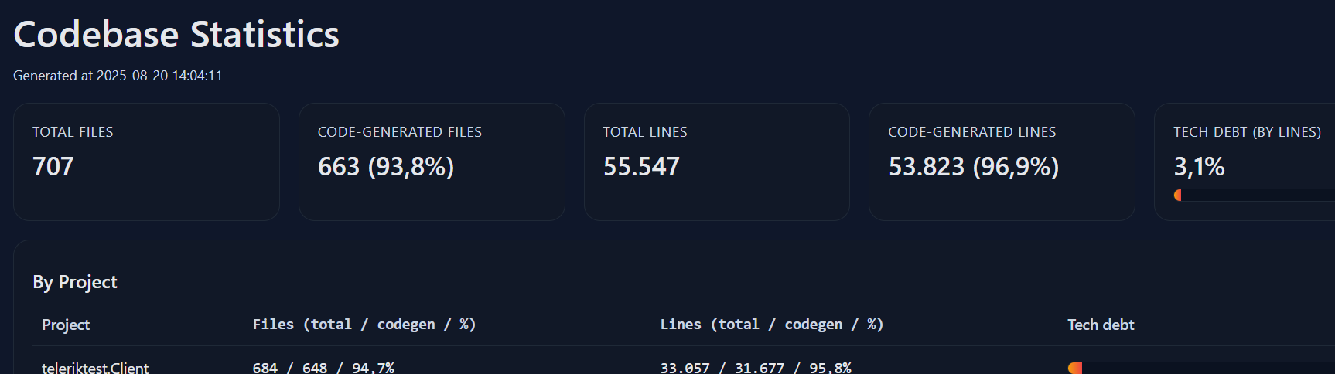Sort by the Project column header
Image resolution: width=1335 pixels, height=374 pixels.
[x=66, y=325]
